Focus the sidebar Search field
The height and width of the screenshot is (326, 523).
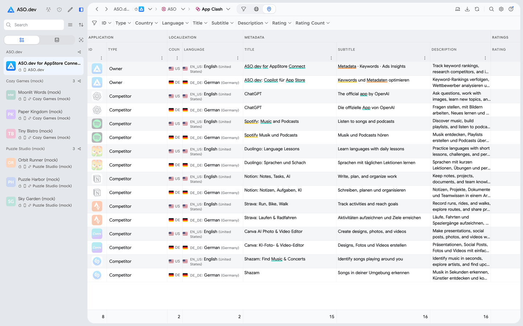(x=34, y=25)
